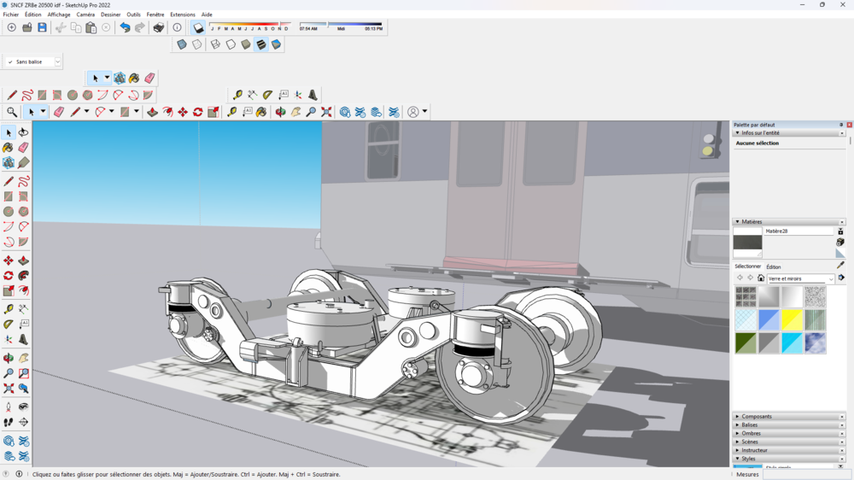Screen dimensions: 854x480
Task: Switch to Shaded face style
Action: click(246, 44)
